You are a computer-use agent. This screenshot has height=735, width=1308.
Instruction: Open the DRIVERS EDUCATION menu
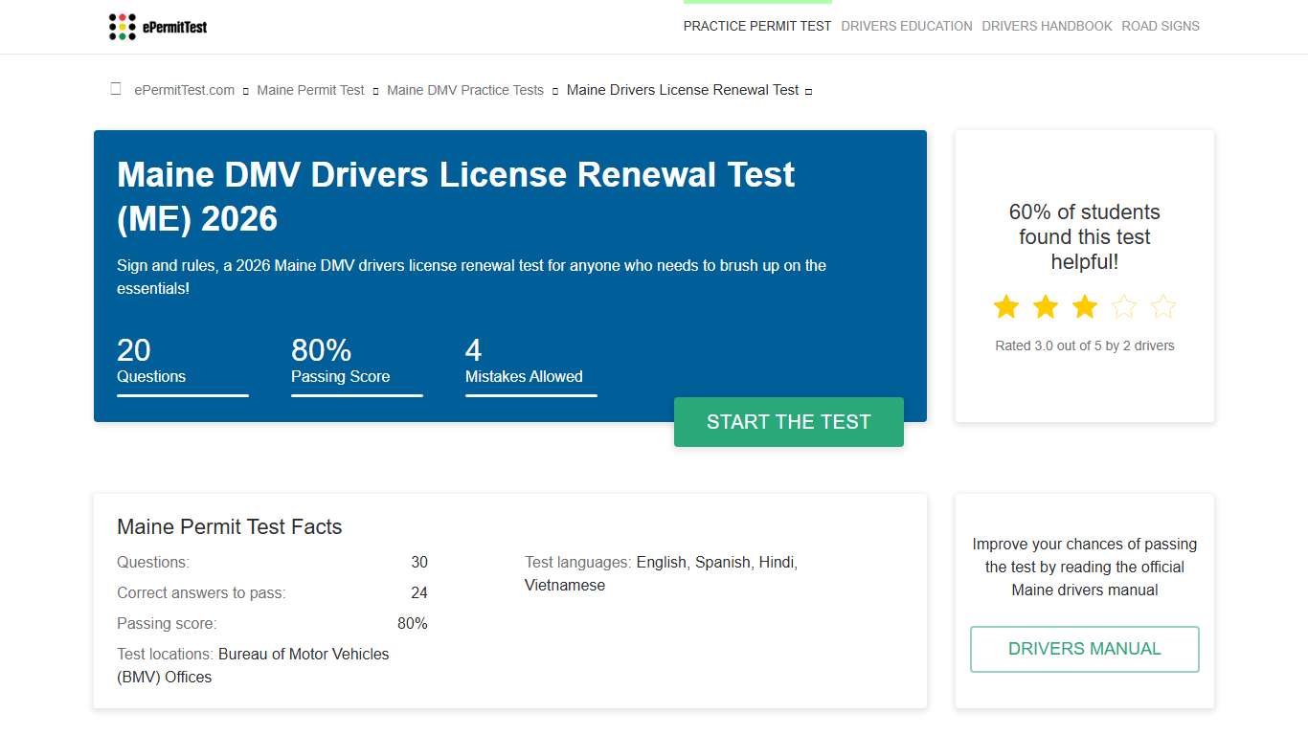(907, 26)
